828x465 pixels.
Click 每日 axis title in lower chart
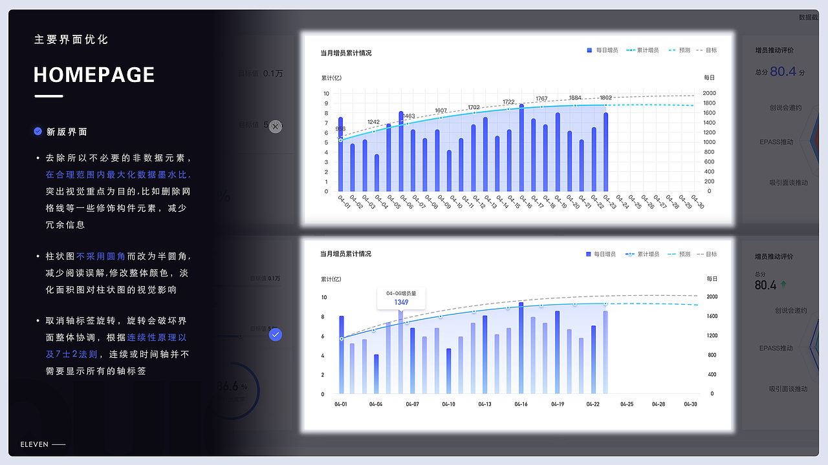click(712, 279)
